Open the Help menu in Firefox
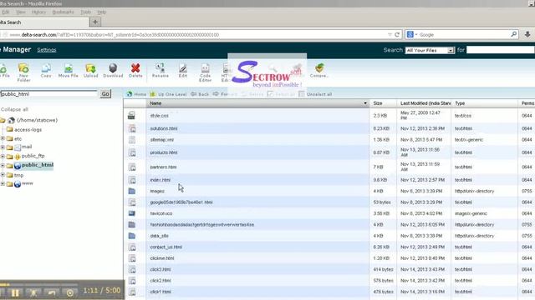The height and width of the screenshot is (300, 535). pyautogui.click(x=102, y=12)
